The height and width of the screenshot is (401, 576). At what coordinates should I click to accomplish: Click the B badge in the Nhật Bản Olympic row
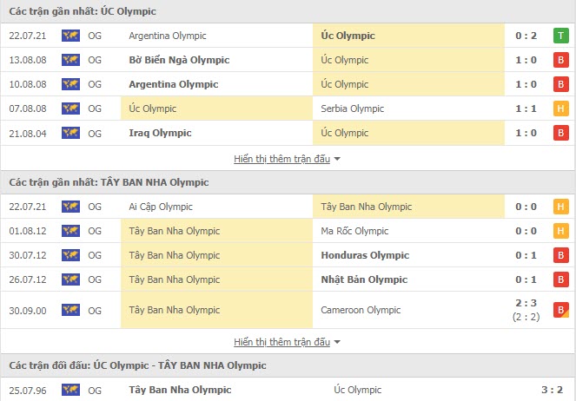tap(561, 279)
